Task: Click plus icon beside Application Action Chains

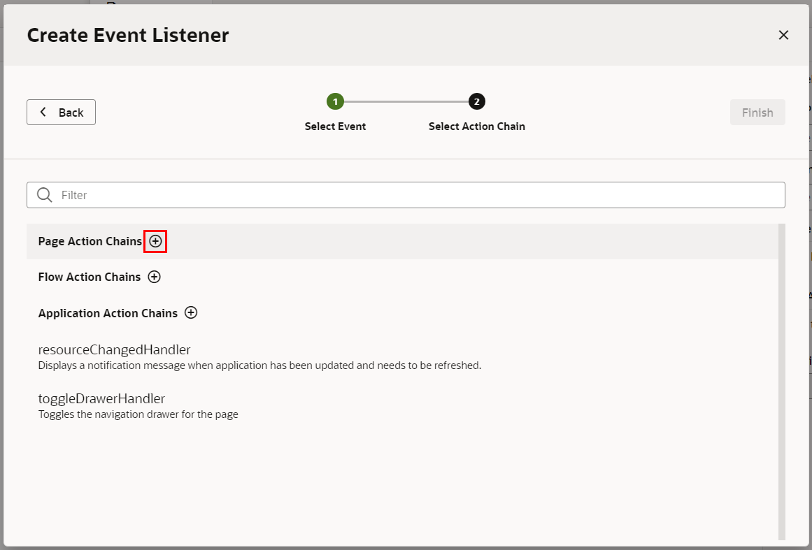Action: (191, 312)
